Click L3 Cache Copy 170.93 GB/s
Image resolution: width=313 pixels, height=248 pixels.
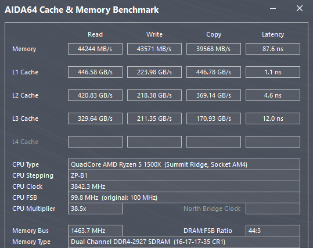(214, 118)
